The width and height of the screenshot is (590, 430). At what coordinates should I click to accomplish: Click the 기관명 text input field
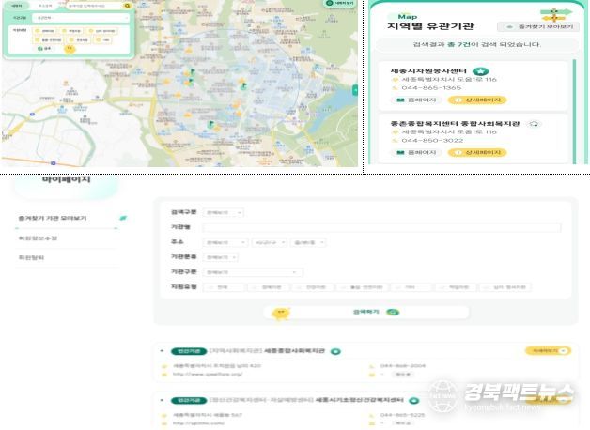coord(381,227)
